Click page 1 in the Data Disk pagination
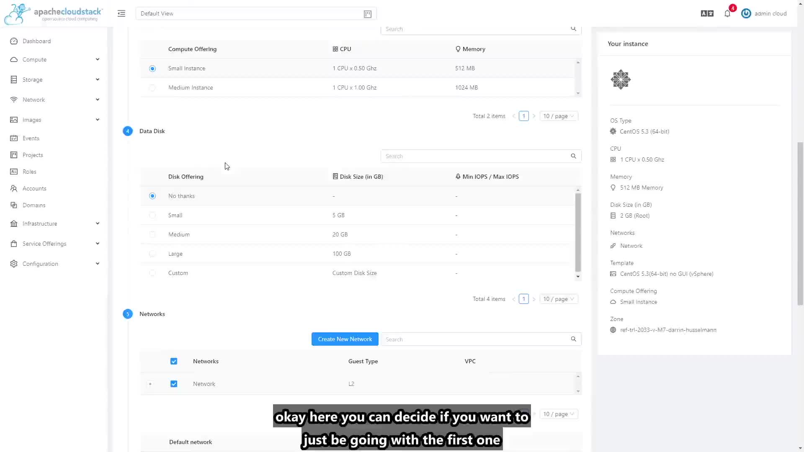Image resolution: width=804 pixels, height=452 pixels. (523, 299)
